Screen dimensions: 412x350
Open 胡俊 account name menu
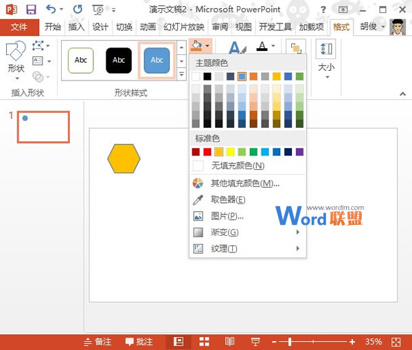tap(371, 26)
